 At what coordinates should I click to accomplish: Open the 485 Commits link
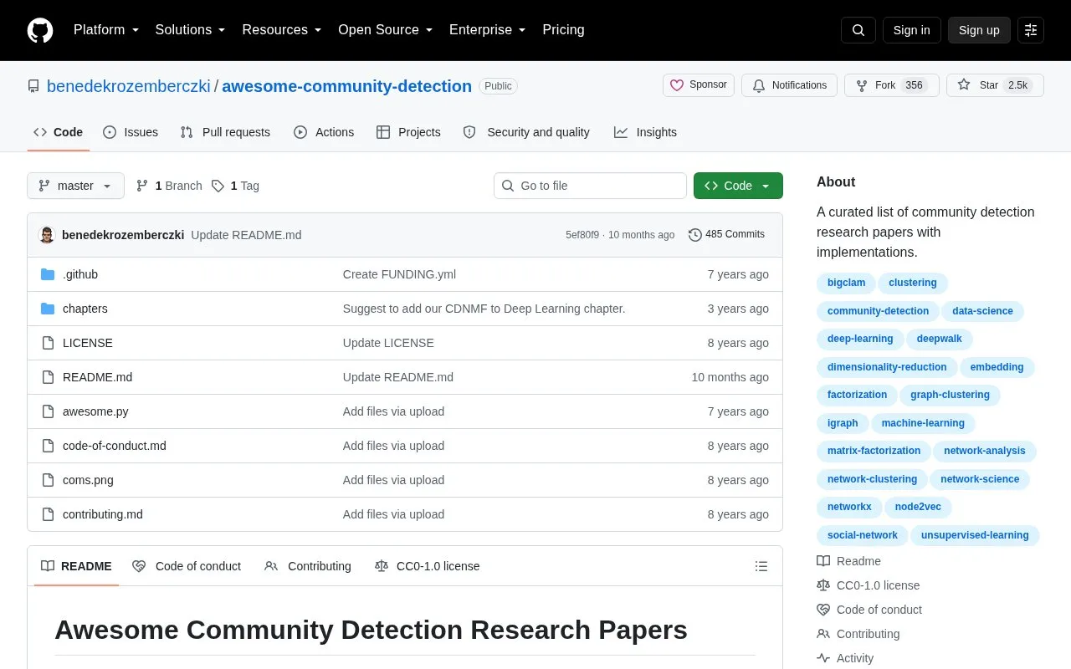coord(726,235)
